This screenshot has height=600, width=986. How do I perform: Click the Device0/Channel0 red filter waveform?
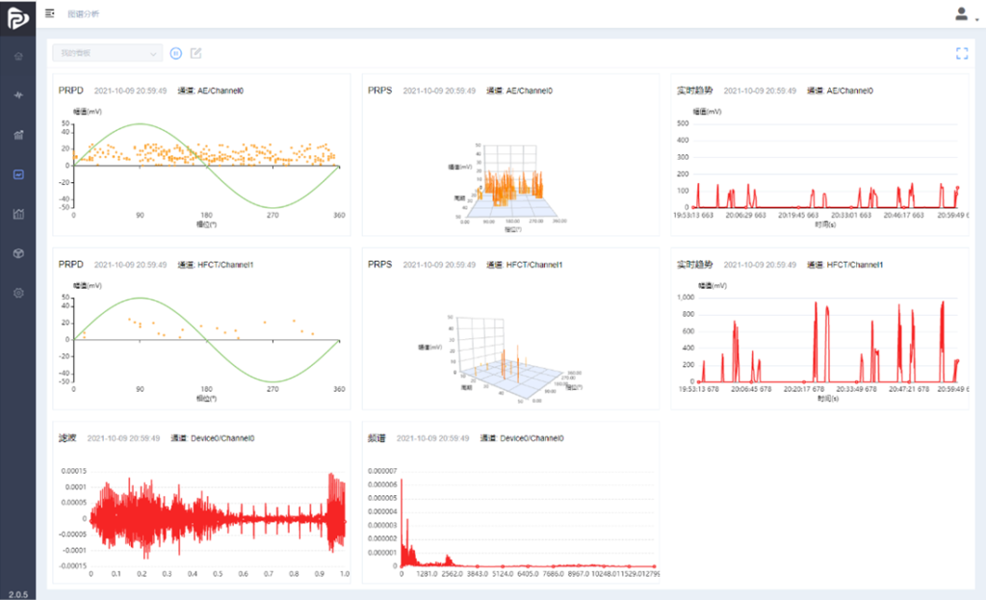pos(217,515)
